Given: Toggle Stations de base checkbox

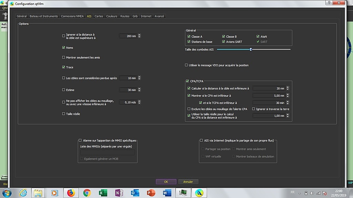Looking at the screenshot, I should click(x=189, y=42).
